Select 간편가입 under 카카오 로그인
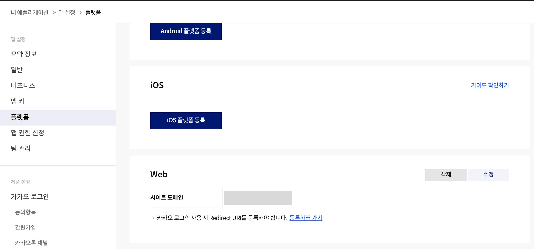Viewport: 534px width, 249px height. pyautogui.click(x=25, y=227)
